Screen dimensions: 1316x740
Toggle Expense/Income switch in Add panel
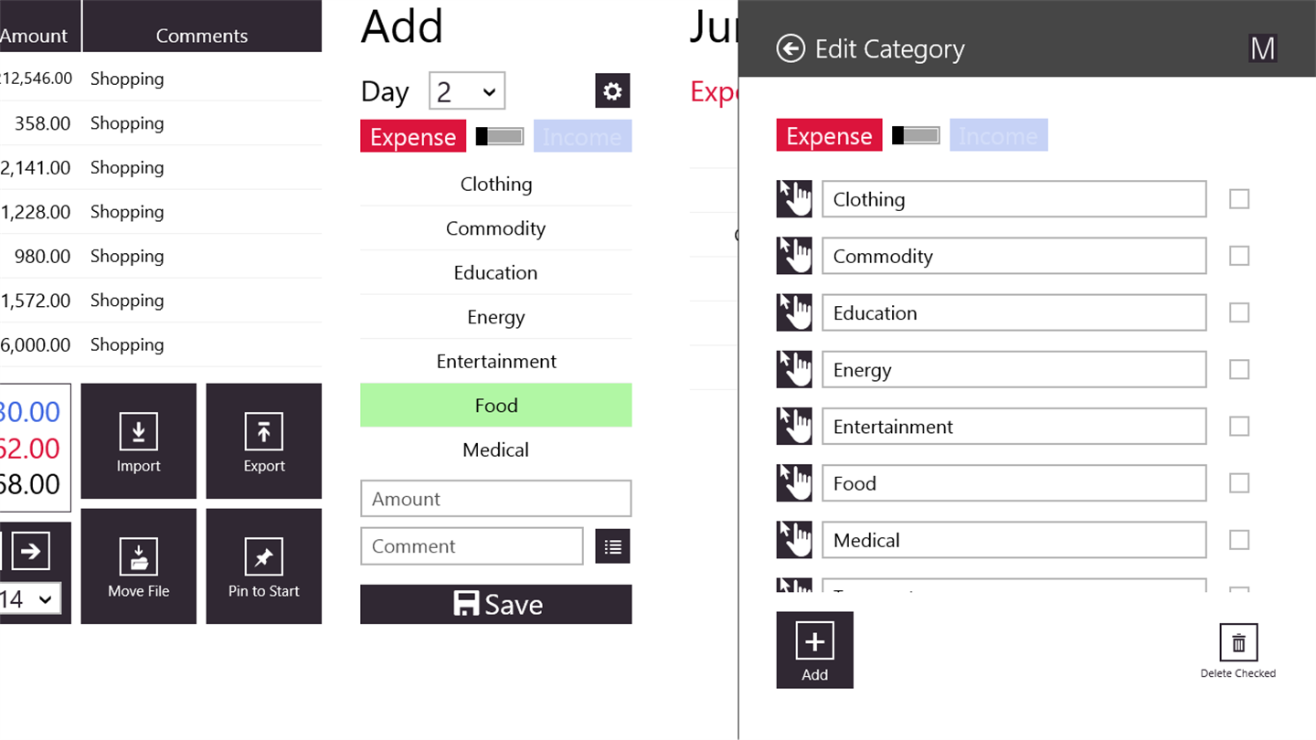(x=500, y=137)
